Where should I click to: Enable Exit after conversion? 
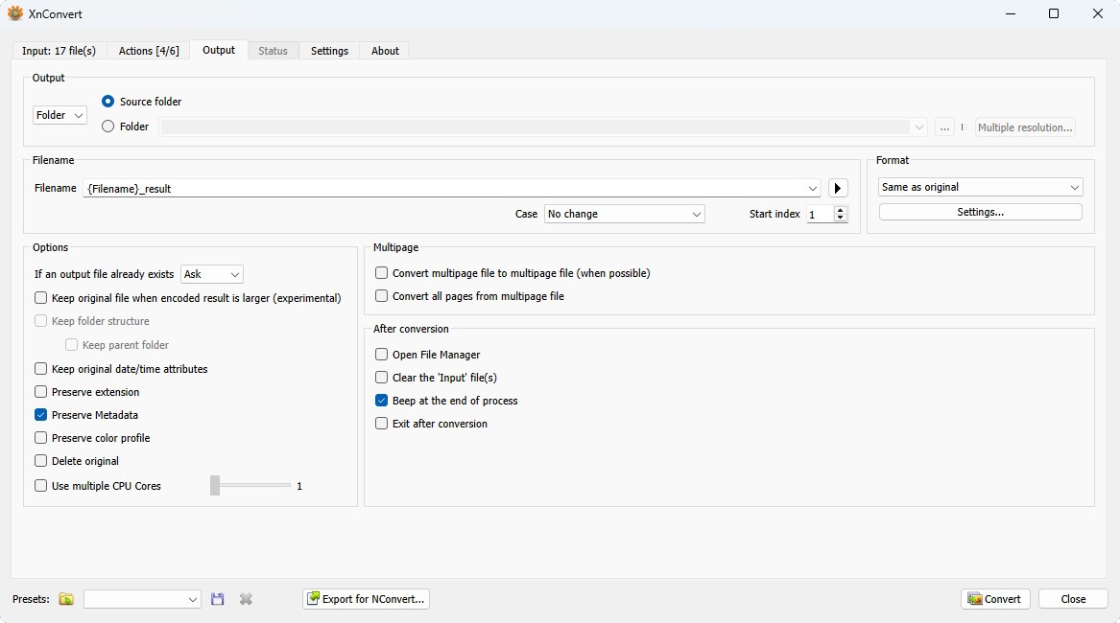[x=381, y=424]
